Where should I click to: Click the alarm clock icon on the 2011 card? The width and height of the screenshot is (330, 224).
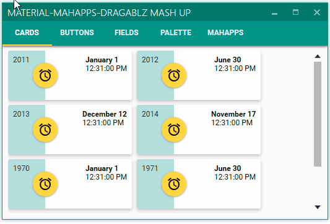(x=45, y=75)
